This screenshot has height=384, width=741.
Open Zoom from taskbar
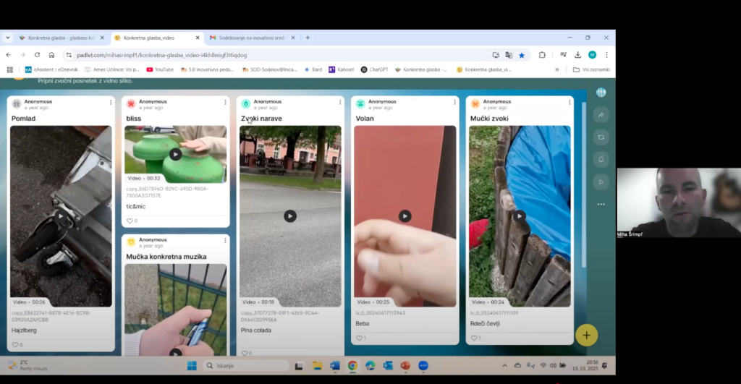pyautogui.click(x=423, y=366)
